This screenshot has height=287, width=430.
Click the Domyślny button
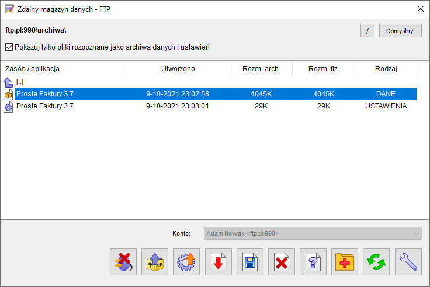[x=400, y=31]
